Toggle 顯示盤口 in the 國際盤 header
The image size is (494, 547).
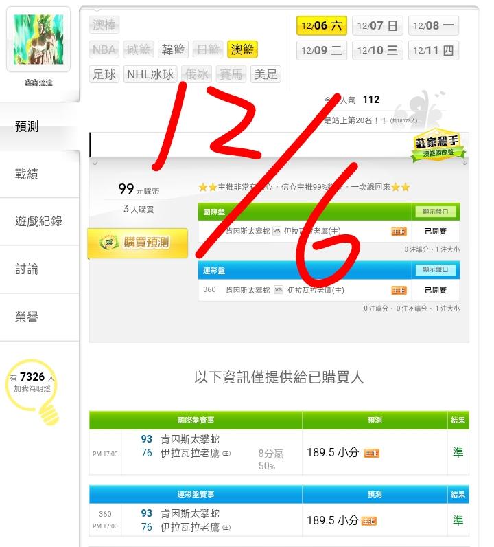pyautogui.click(x=435, y=212)
